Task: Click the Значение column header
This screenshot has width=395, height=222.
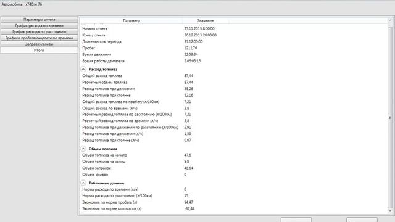Action: (206, 20)
